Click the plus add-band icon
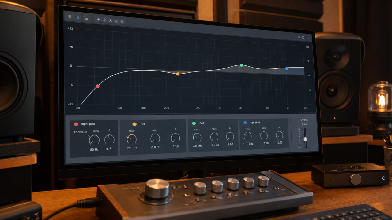The image size is (392, 220). pyautogui.click(x=98, y=20)
